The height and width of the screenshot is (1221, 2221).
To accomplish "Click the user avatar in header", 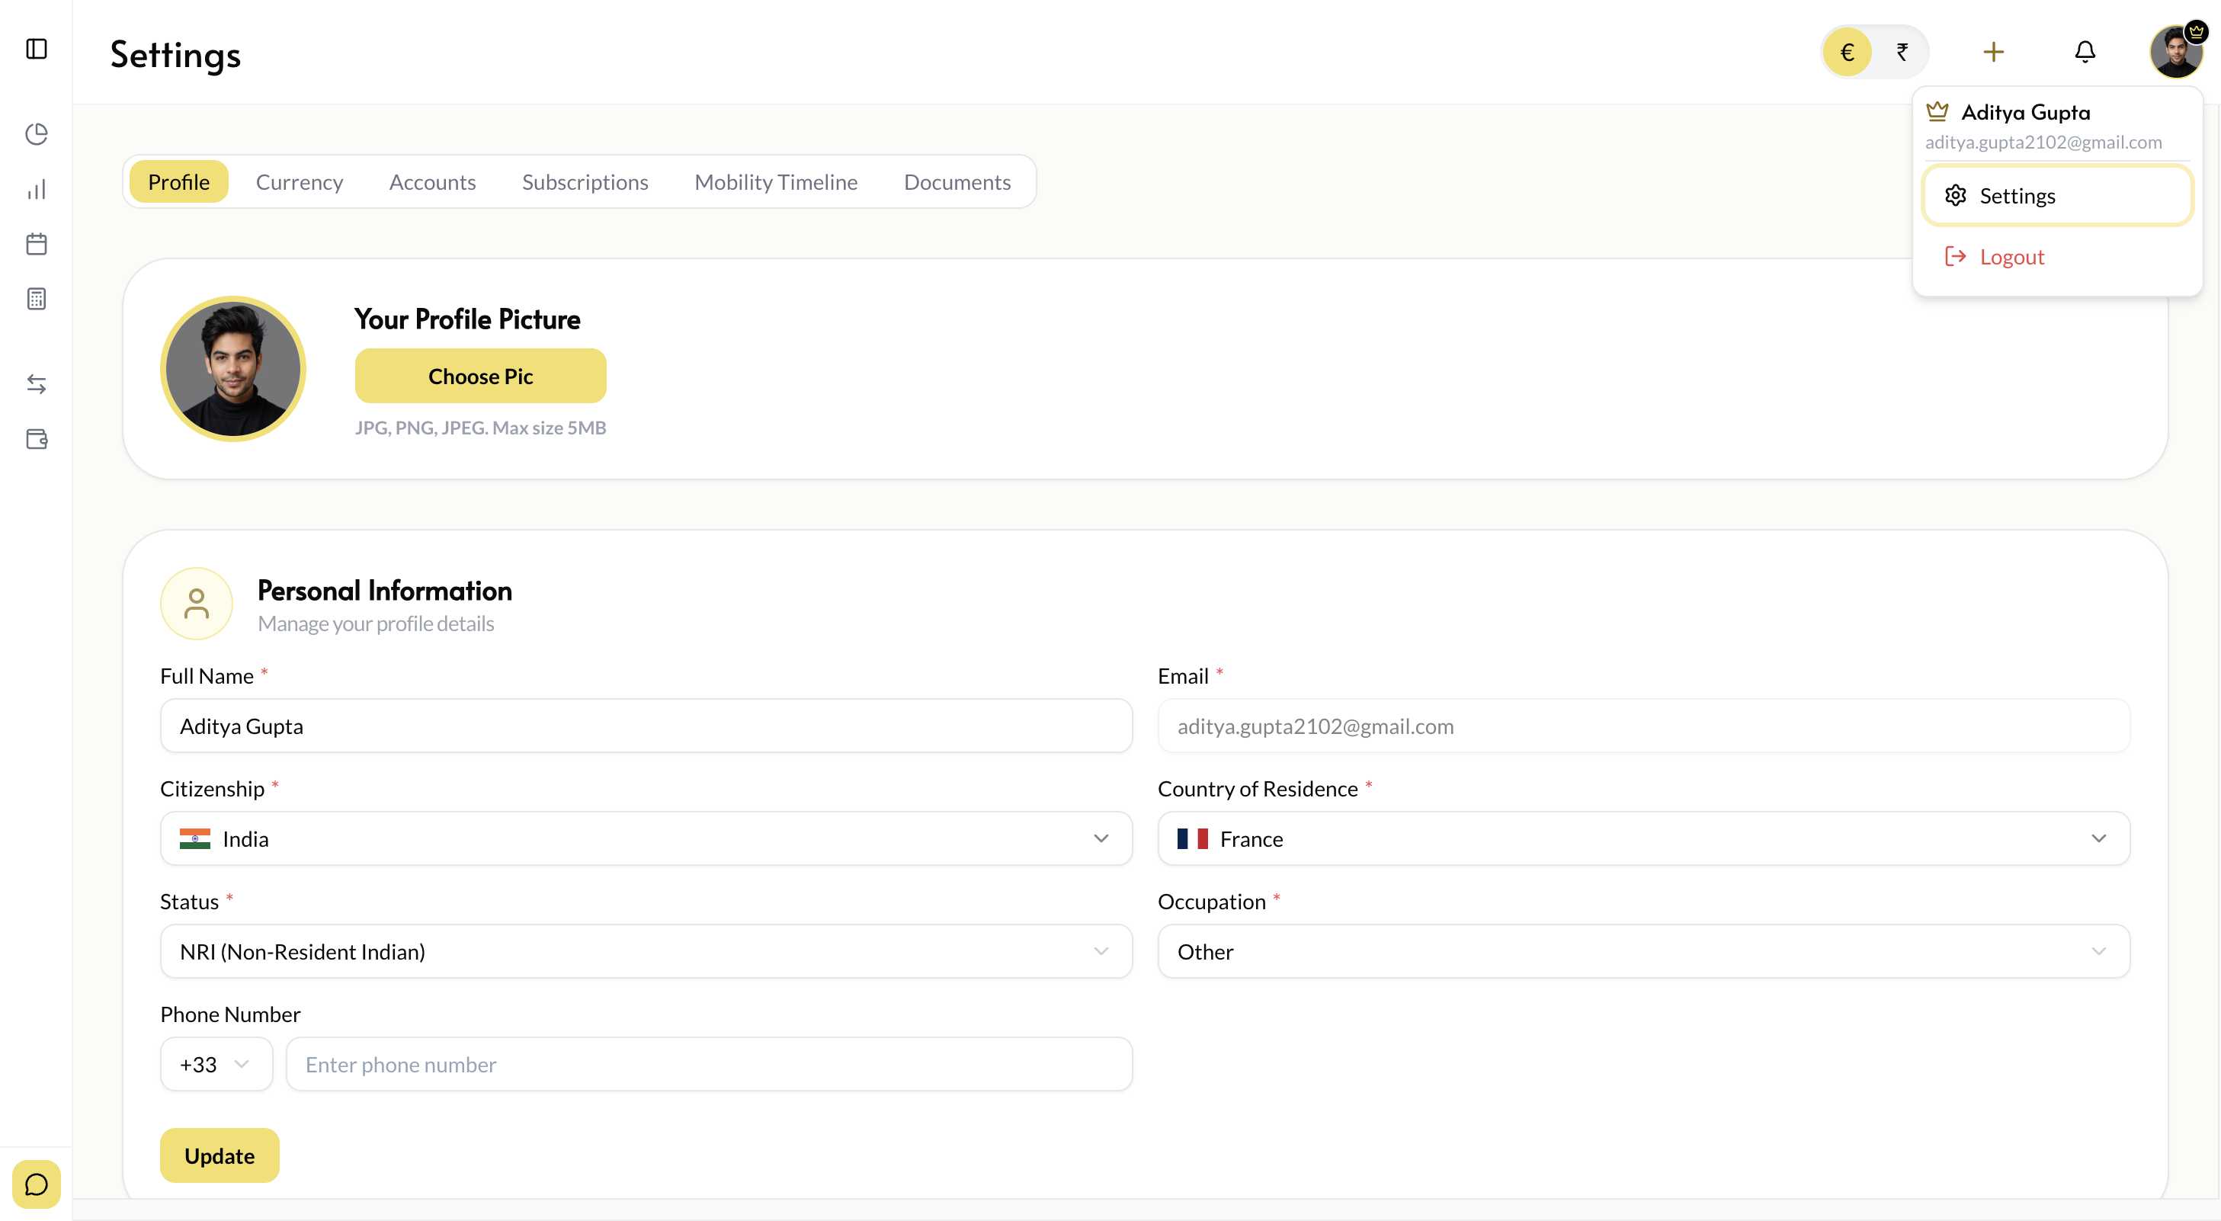I will [x=2176, y=52].
